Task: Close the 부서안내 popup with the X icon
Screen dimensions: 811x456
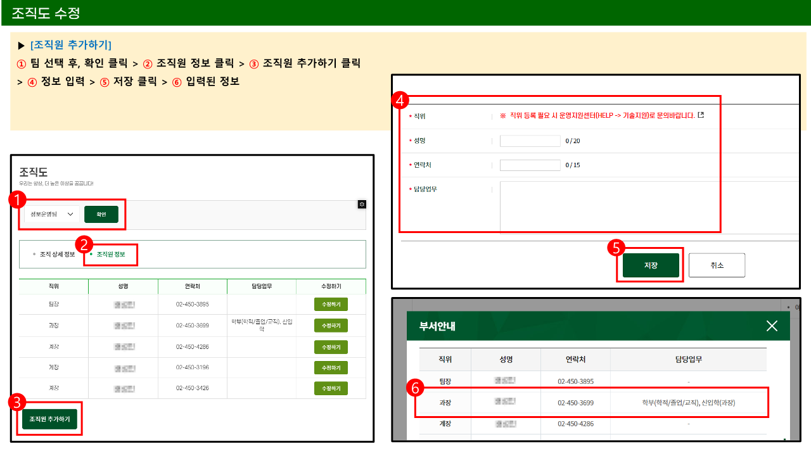Action: point(772,326)
